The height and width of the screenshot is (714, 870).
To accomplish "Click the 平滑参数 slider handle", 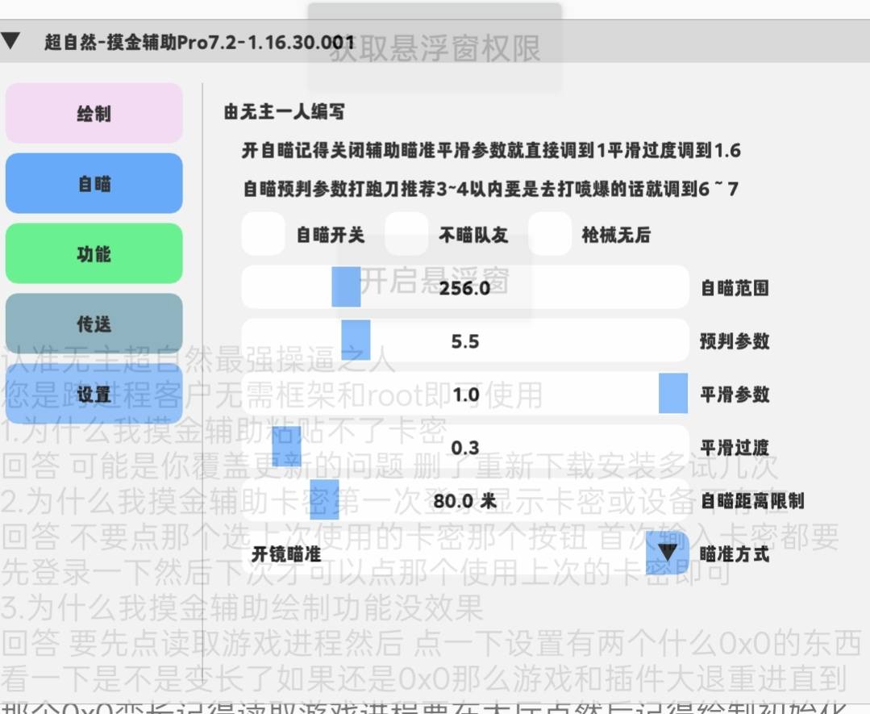I will pos(673,394).
